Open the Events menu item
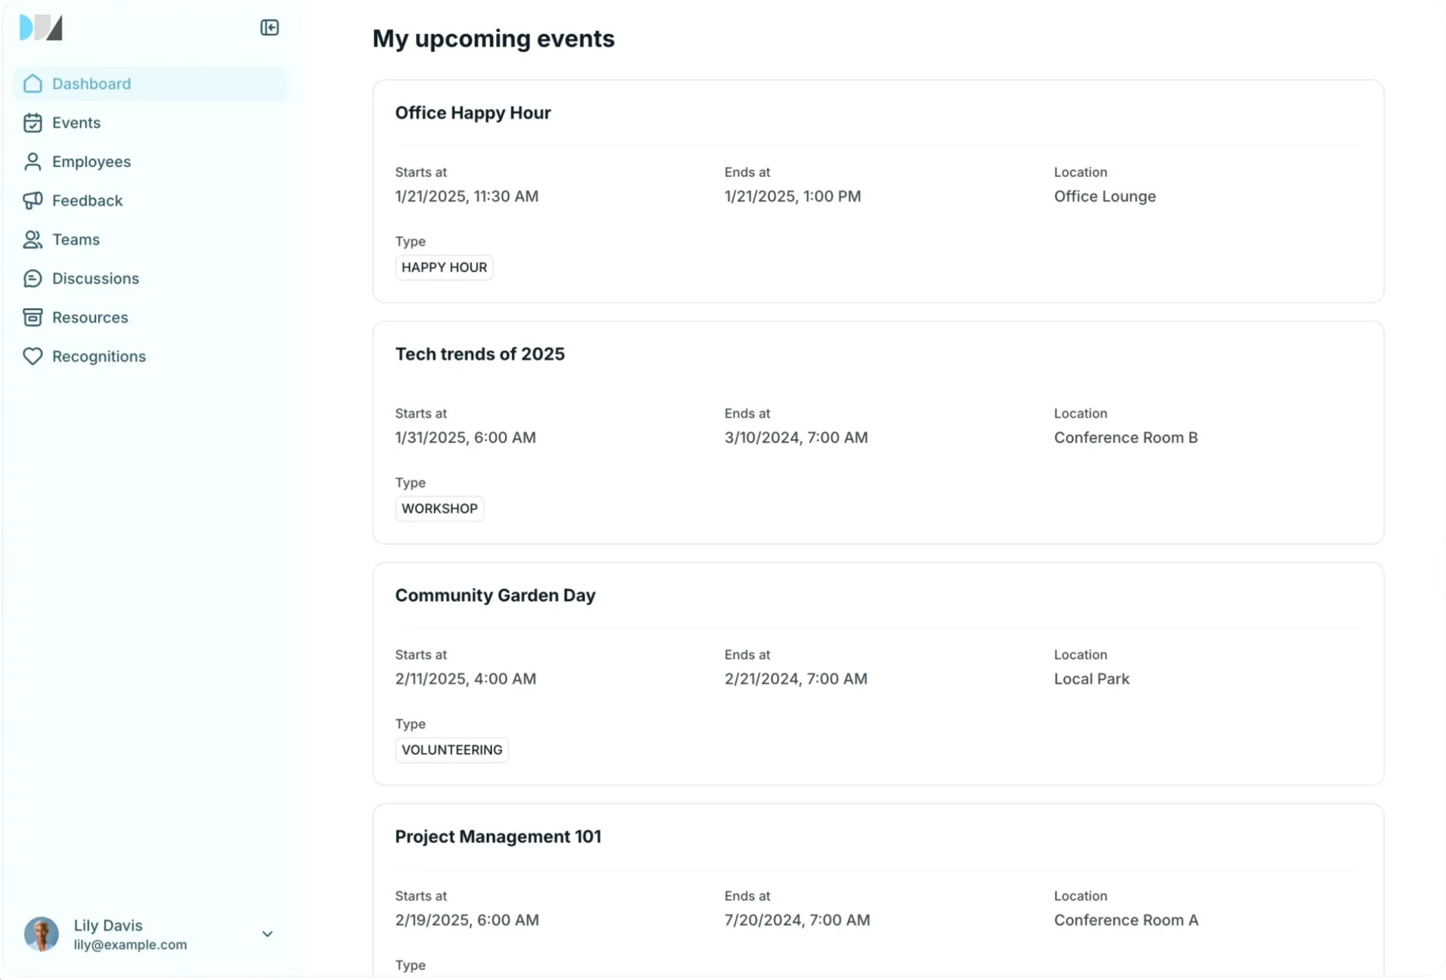1446x980 pixels. tap(76, 123)
